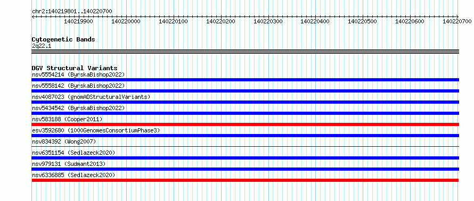This screenshot has height=201, width=474.
Task: Select esv3592680 (1000GenomesConsortiumPhase3) label
Action: 96,130
